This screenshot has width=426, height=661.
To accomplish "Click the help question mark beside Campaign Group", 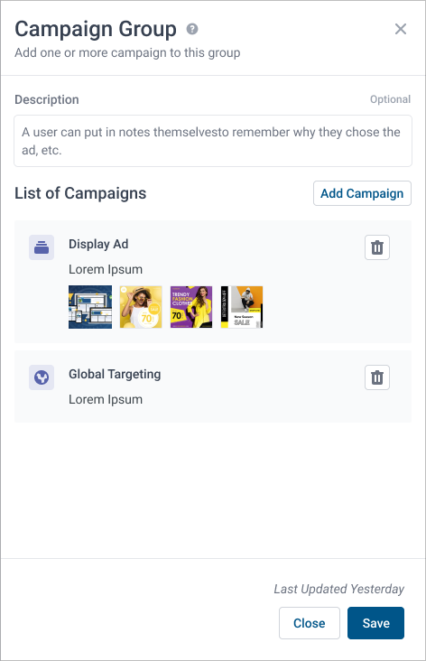I will [x=192, y=29].
